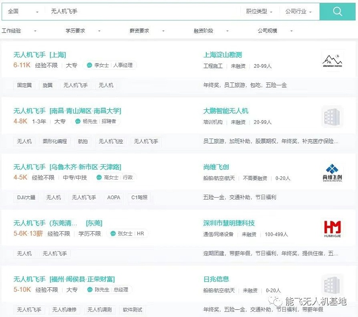Open the 薪资要求 filter dropdown
This screenshot has height=317, width=358.
pyautogui.click(x=147, y=30)
